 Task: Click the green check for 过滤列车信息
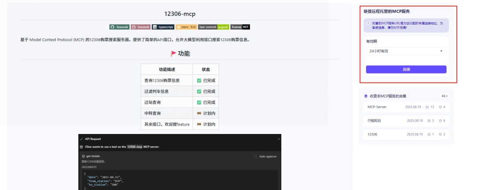point(199,91)
